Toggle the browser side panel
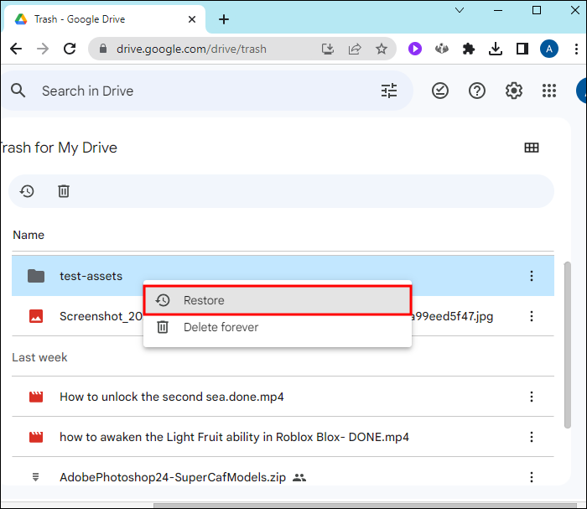This screenshot has height=509, width=587. pos(522,49)
